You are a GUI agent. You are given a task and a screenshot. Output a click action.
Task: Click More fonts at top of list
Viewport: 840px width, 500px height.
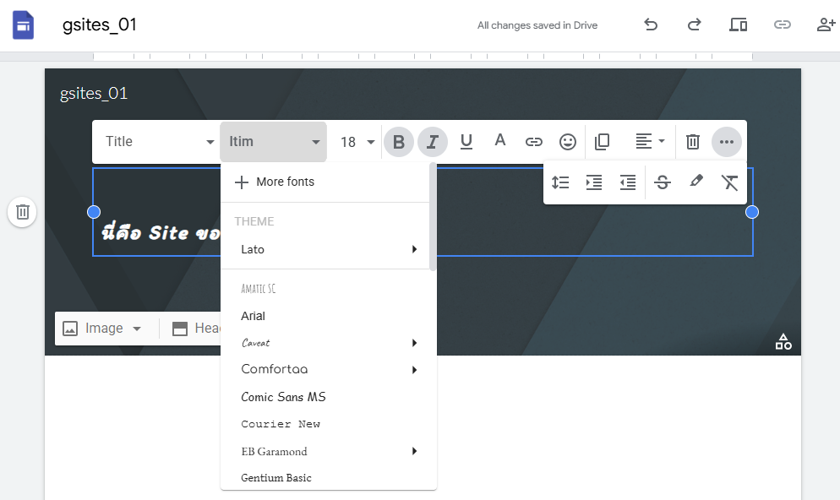pyautogui.click(x=285, y=182)
